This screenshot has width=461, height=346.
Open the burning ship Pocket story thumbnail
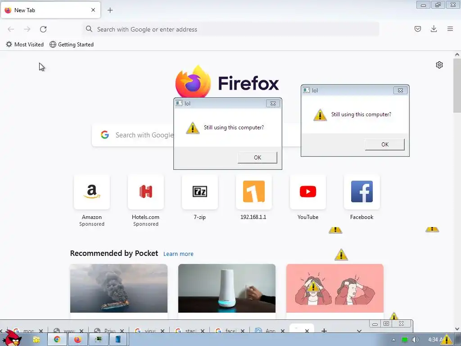pyautogui.click(x=119, y=288)
